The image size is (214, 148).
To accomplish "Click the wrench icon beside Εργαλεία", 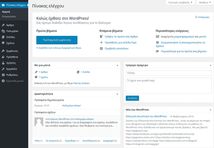I will coord(3,69).
